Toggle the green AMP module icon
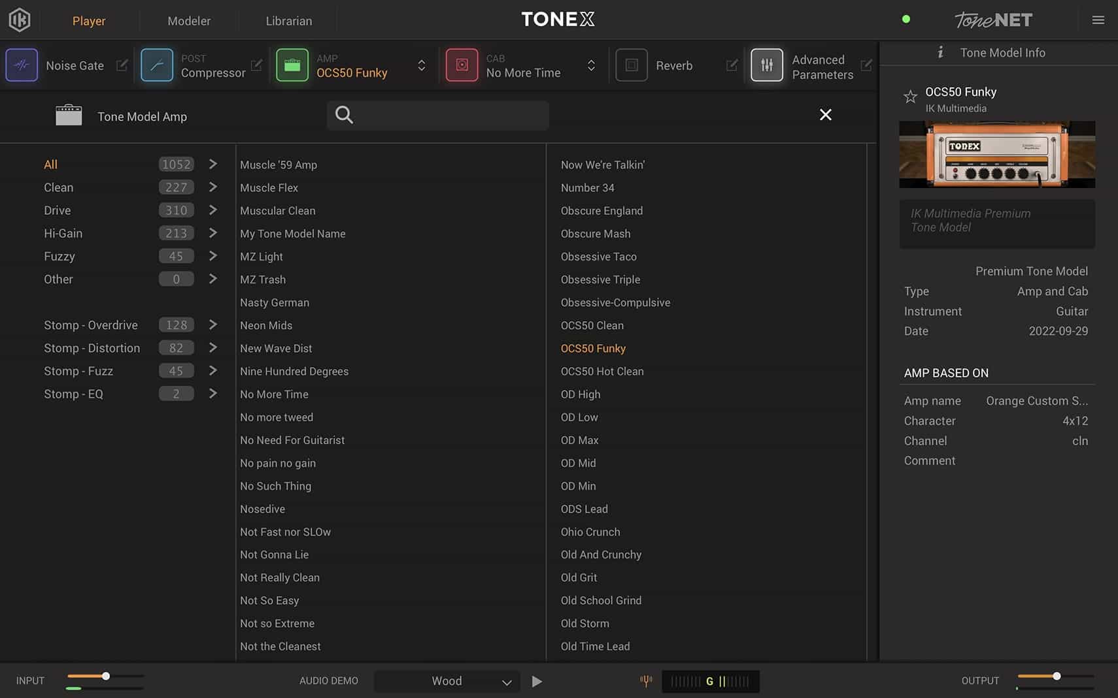 292,65
